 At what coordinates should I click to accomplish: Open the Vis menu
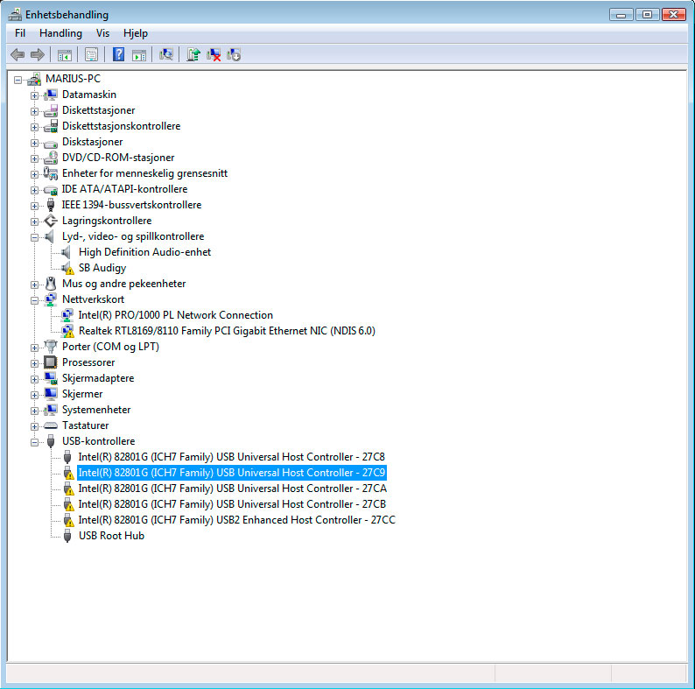point(102,33)
